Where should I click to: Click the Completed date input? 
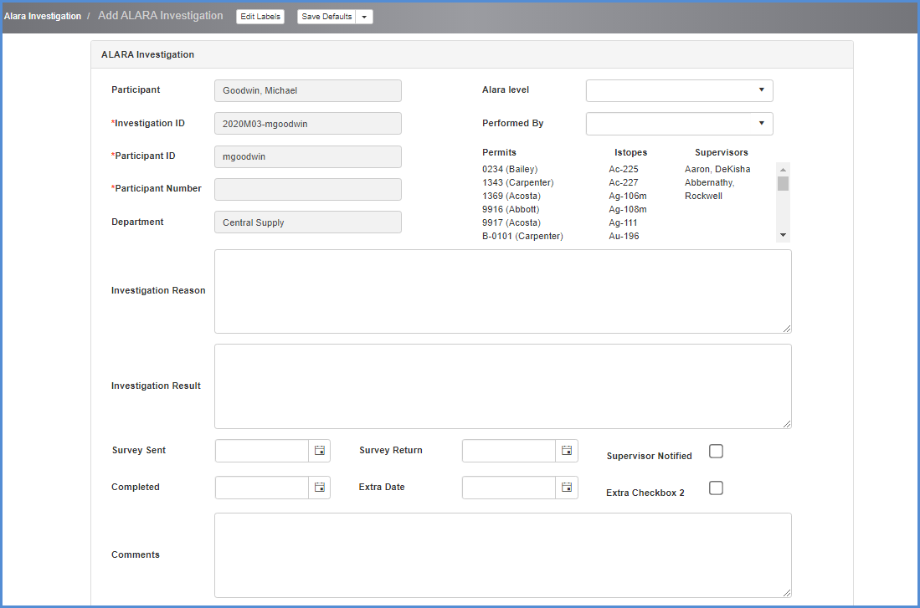tap(262, 488)
